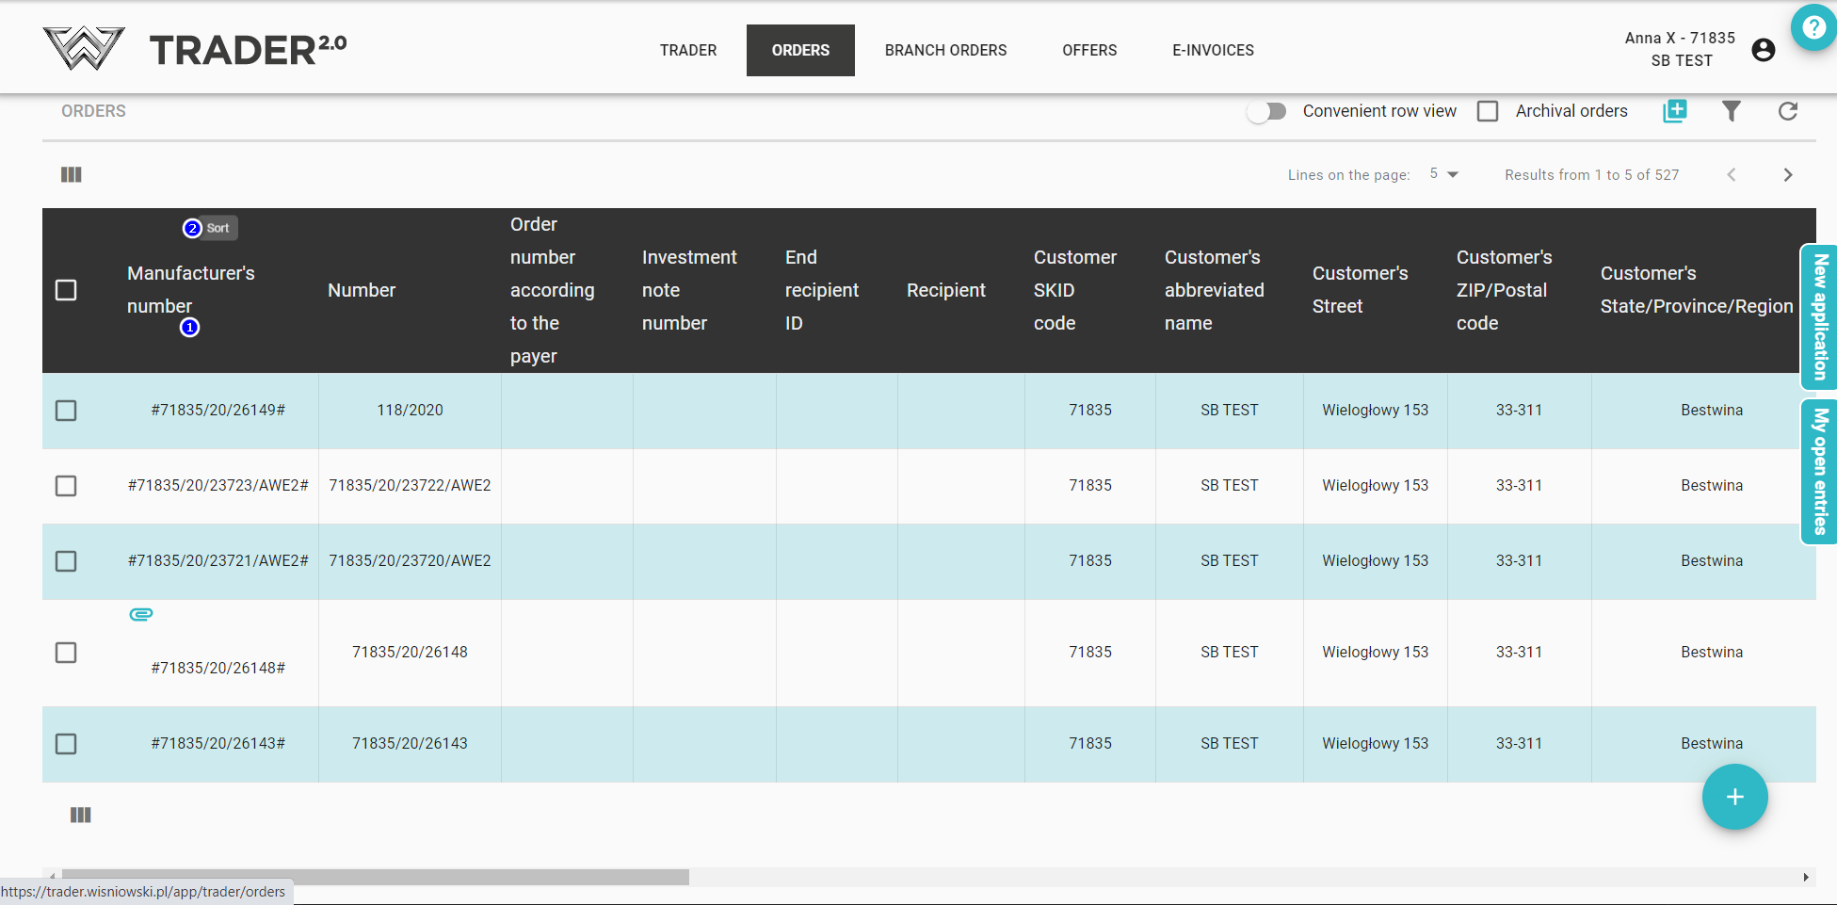The width and height of the screenshot is (1837, 905).
Task: Click the round plus floating button
Action: pyautogui.click(x=1734, y=797)
